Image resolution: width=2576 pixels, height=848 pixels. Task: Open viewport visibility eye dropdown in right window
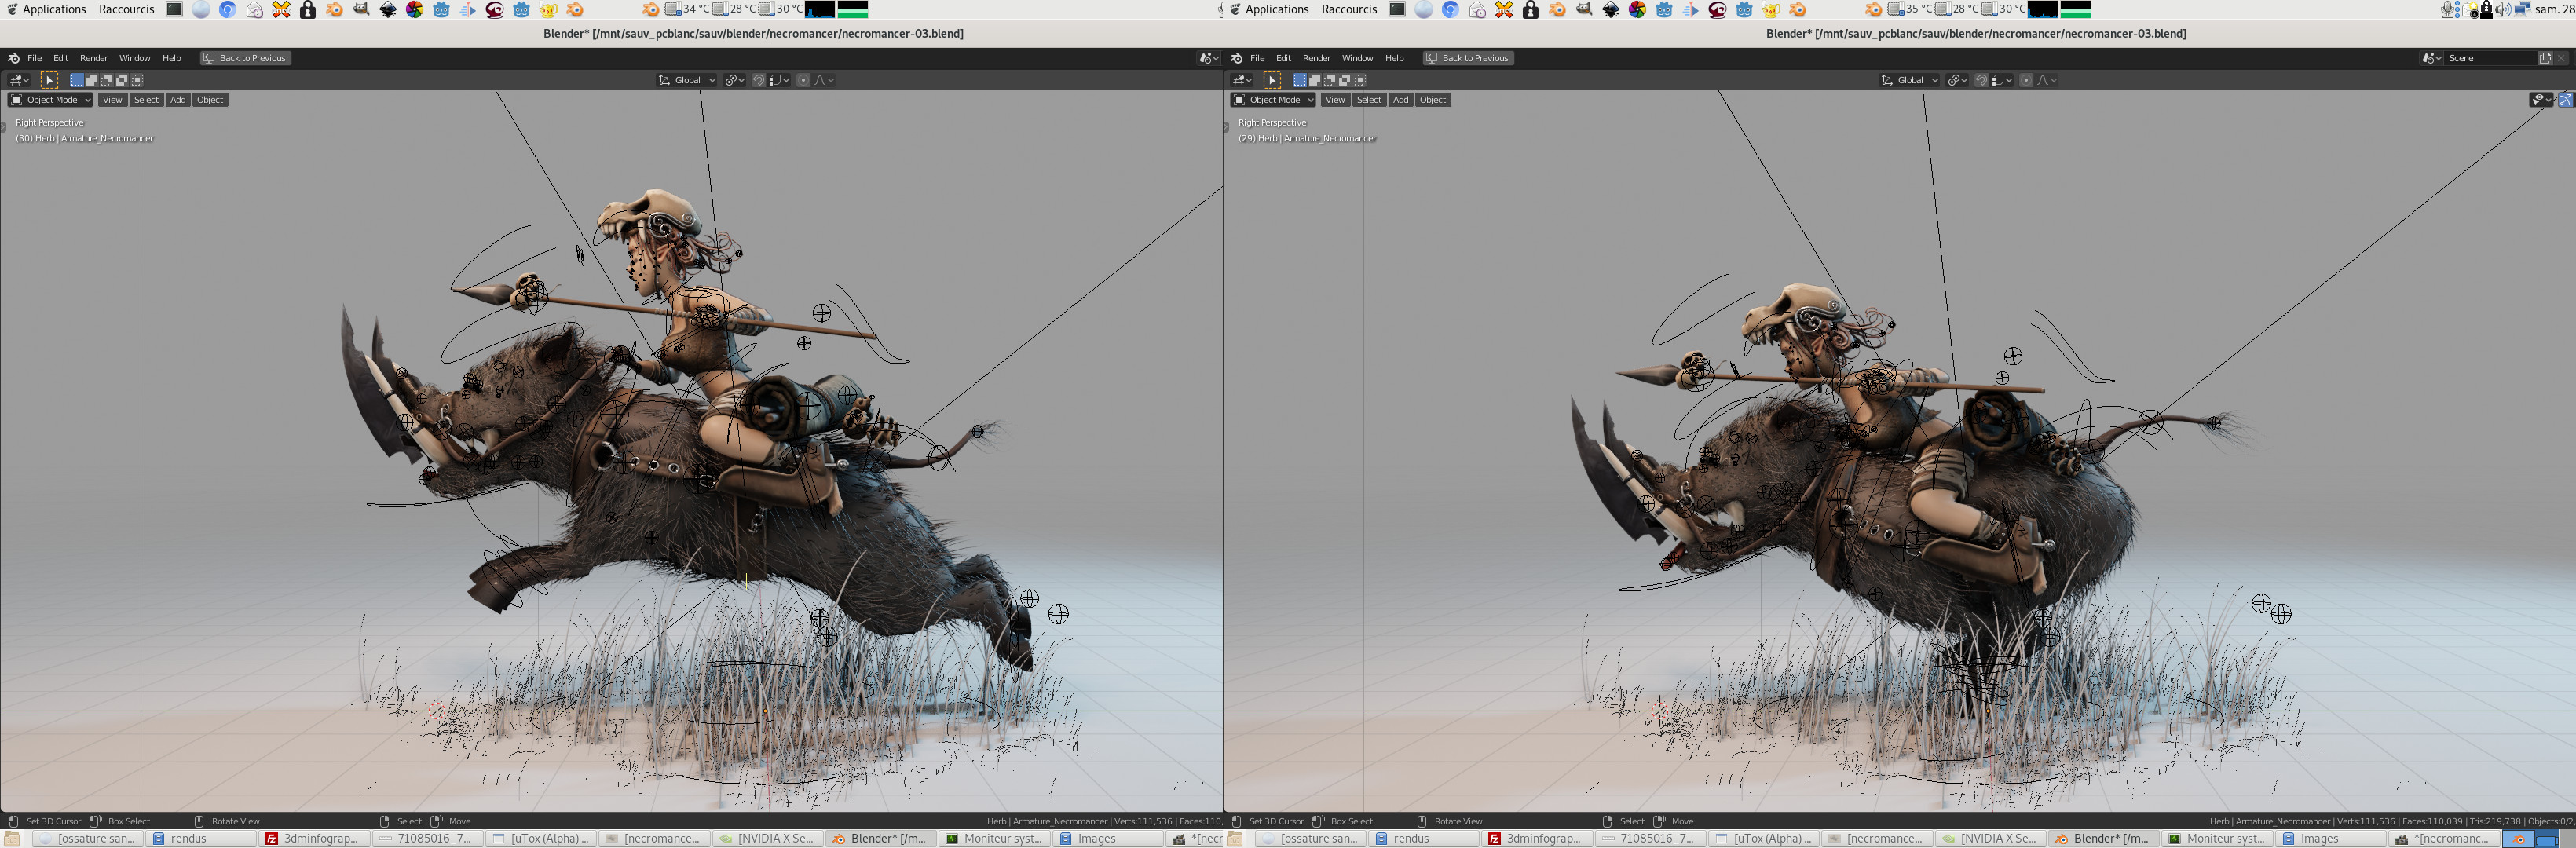point(2541,99)
